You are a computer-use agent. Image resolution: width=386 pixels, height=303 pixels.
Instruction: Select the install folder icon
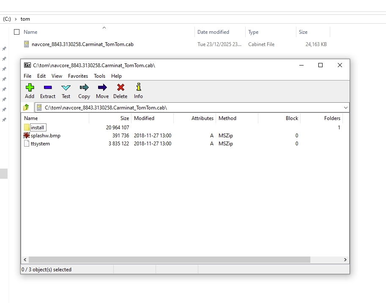[x=27, y=127]
